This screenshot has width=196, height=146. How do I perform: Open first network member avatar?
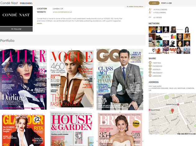pos(152,29)
